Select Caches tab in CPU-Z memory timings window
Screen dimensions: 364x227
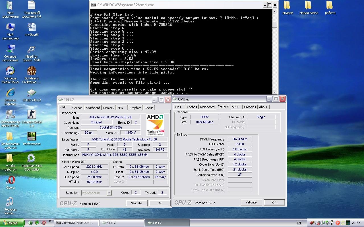pos(192,107)
